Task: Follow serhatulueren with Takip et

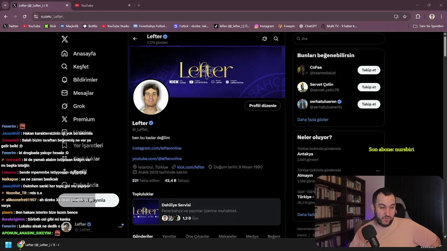Action: click(x=369, y=104)
